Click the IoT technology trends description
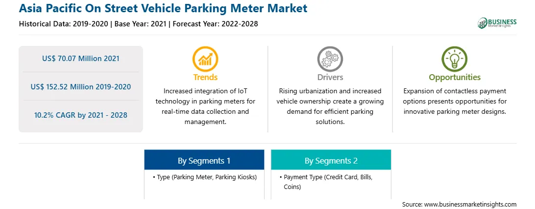The width and height of the screenshot is (535, 209). pos(205,106)
